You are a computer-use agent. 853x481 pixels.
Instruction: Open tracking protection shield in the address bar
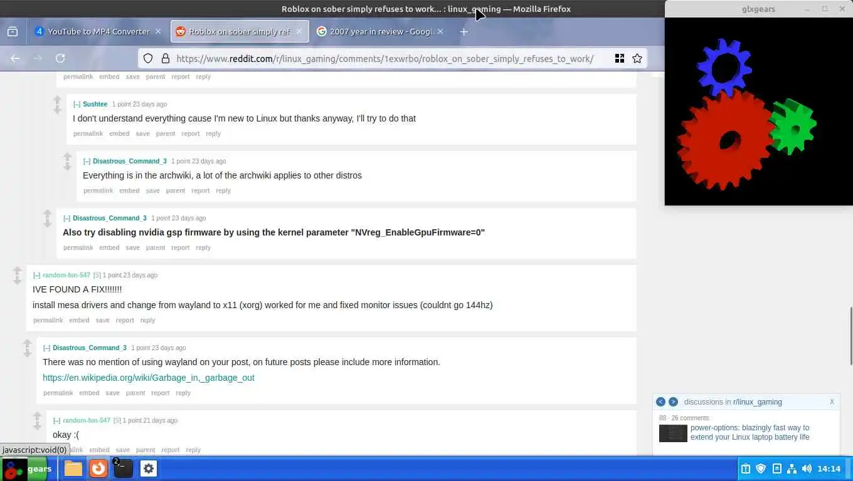(x=148, y=58)
